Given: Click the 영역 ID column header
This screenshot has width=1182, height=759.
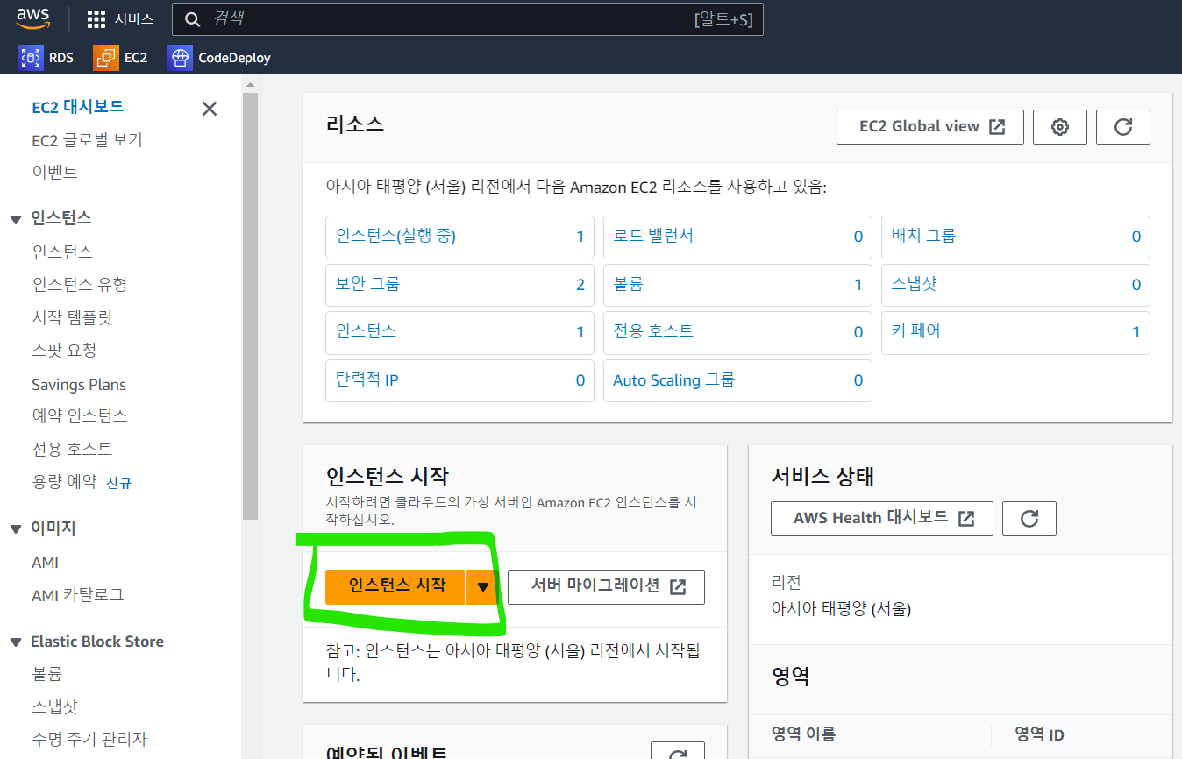Looking at the screenshot, I should click(1039, 734).
